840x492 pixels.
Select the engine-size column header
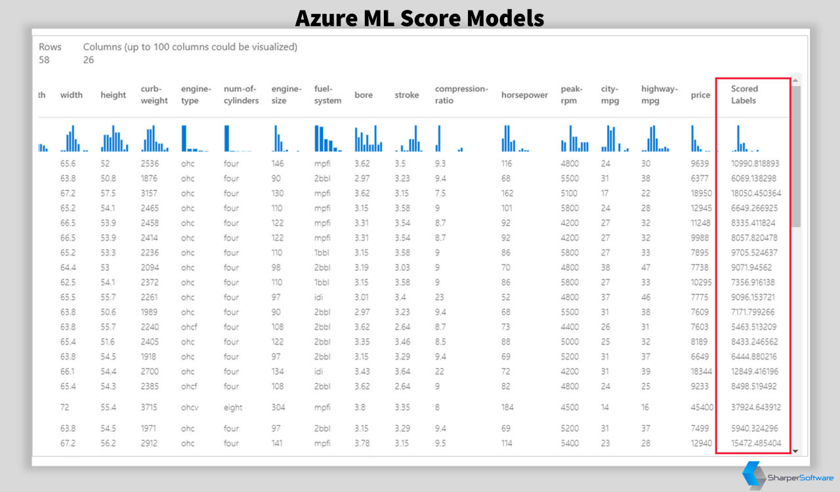pos(286,95)
